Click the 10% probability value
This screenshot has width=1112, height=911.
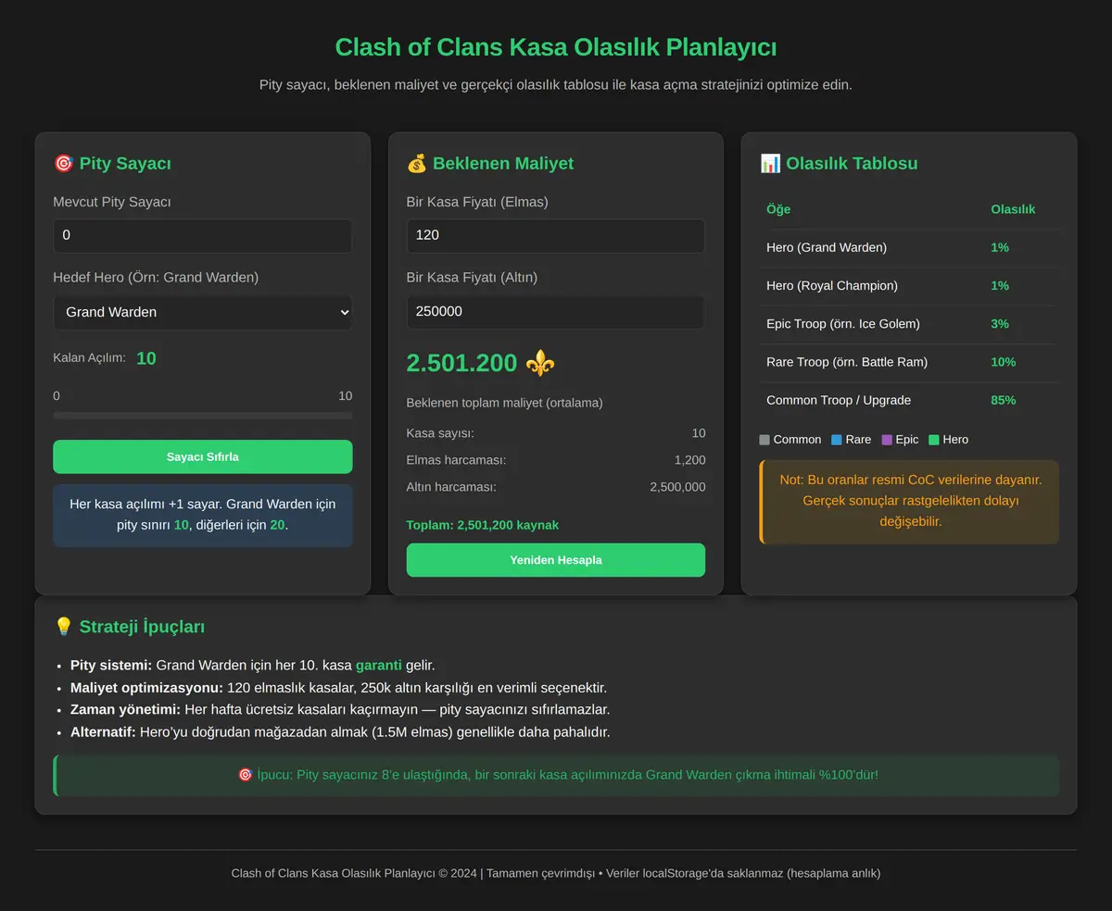[1004, 362]
